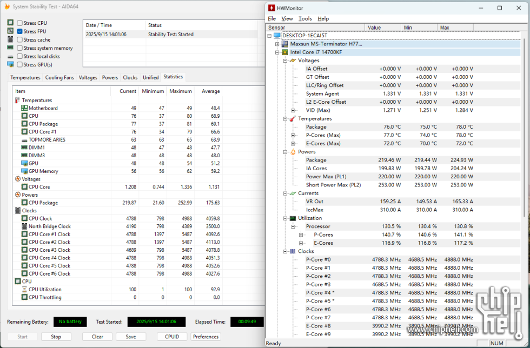This screenshot has width=530, height=348.
Task: Click the disk icon beside Stress local disks
Action: [x=10, y=56]
